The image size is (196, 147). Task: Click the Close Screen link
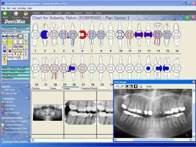pyautogui.click(x=11, y=93)
